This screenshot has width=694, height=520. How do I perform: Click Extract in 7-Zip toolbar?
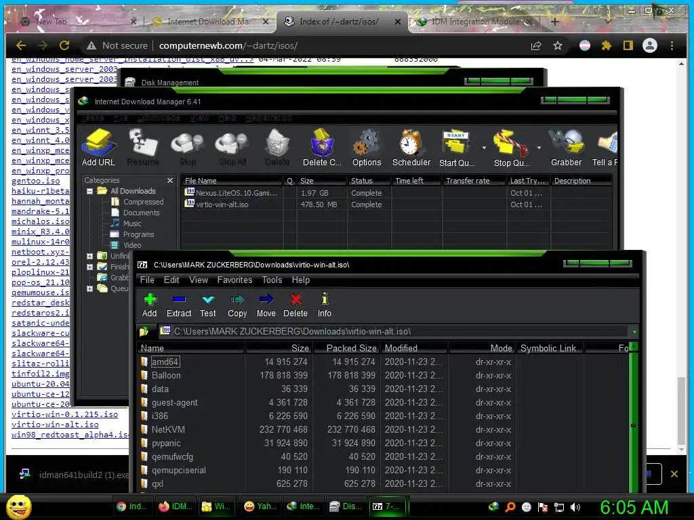point(179,305)
